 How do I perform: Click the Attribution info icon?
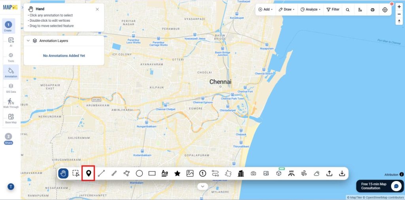tap(402, 174)
